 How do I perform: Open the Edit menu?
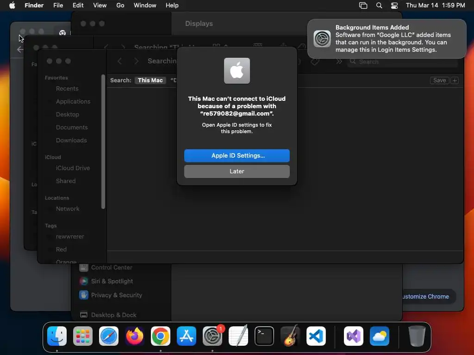(x=78, y=5)
